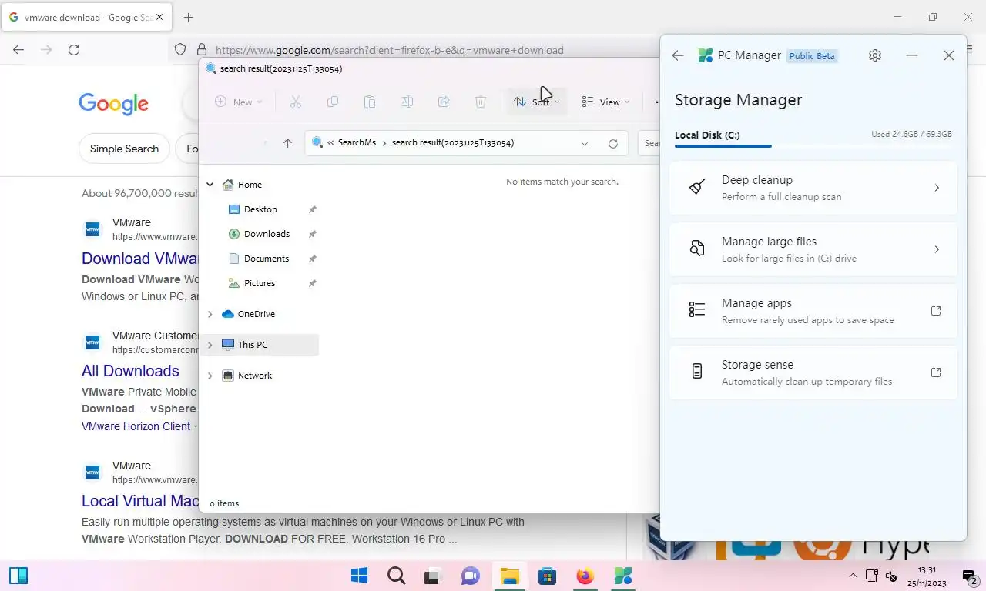The image size is (986, 591).
Task: Click SearchMs breadcrumb in address bar
Action: click(357, 142)
